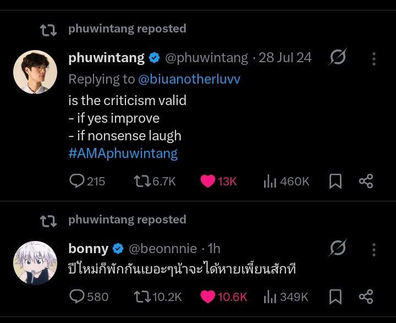This screenshot has height=323, width=396.
Task: Bookmark bonny's post
Action: coord(335,297)
